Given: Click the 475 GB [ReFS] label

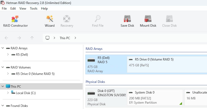Looking at the screenshot, I should (139, 65).
